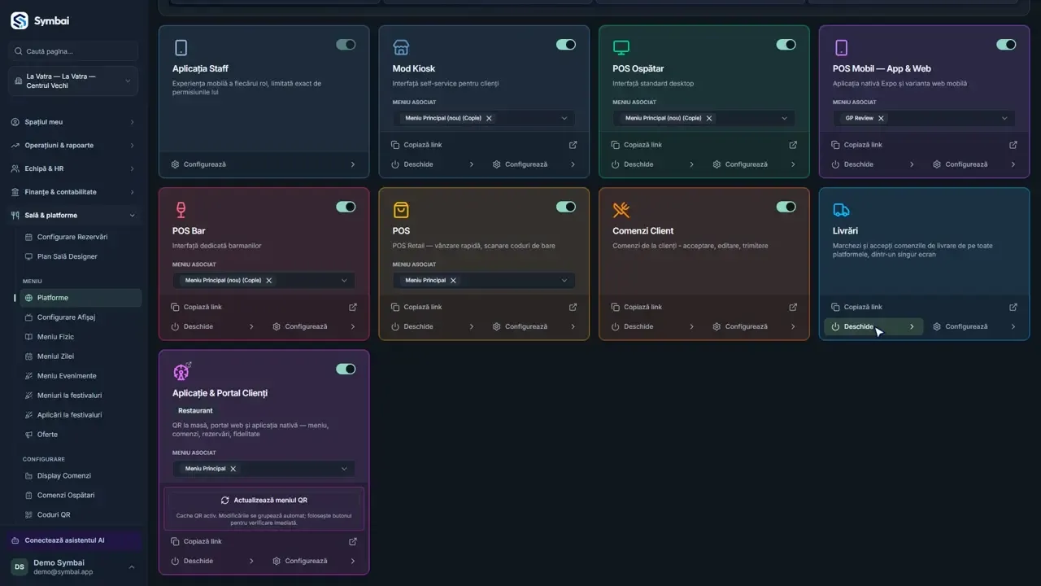Click external link icon on POS Bar card
This screenshot has width=1041, height=586.
point(353,307)
